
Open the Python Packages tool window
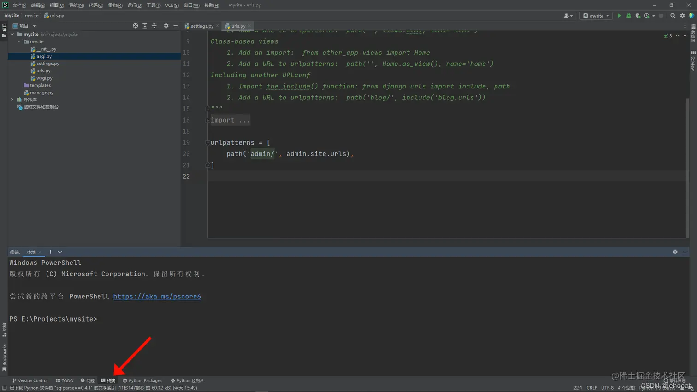(x=142, y=380)
